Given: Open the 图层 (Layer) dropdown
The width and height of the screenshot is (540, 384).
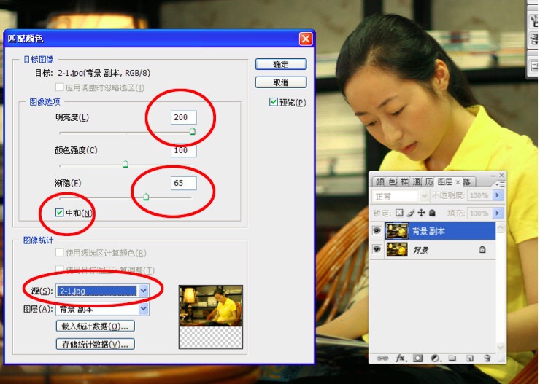Looking at the screenshot, I should [x=144, y=309].
